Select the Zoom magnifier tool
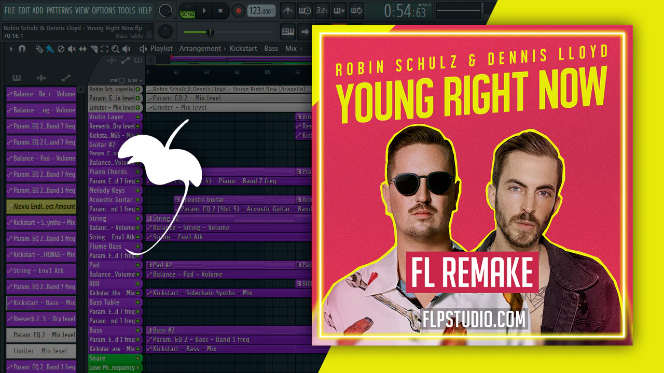 point(115,49)
